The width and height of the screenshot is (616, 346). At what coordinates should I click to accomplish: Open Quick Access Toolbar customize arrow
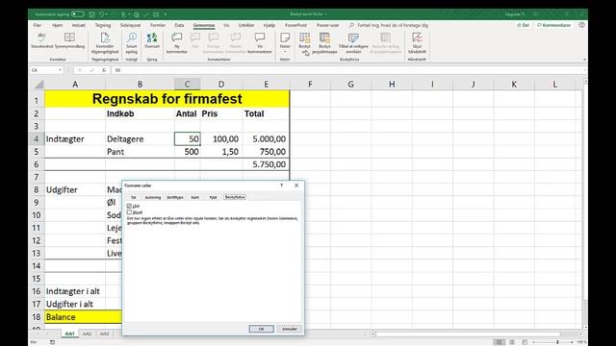tap(166, 14)
